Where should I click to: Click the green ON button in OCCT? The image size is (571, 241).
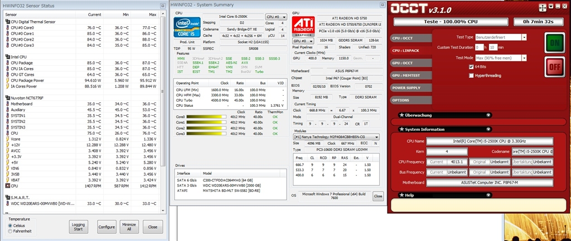pyautogui.click(x=554, y=43)
